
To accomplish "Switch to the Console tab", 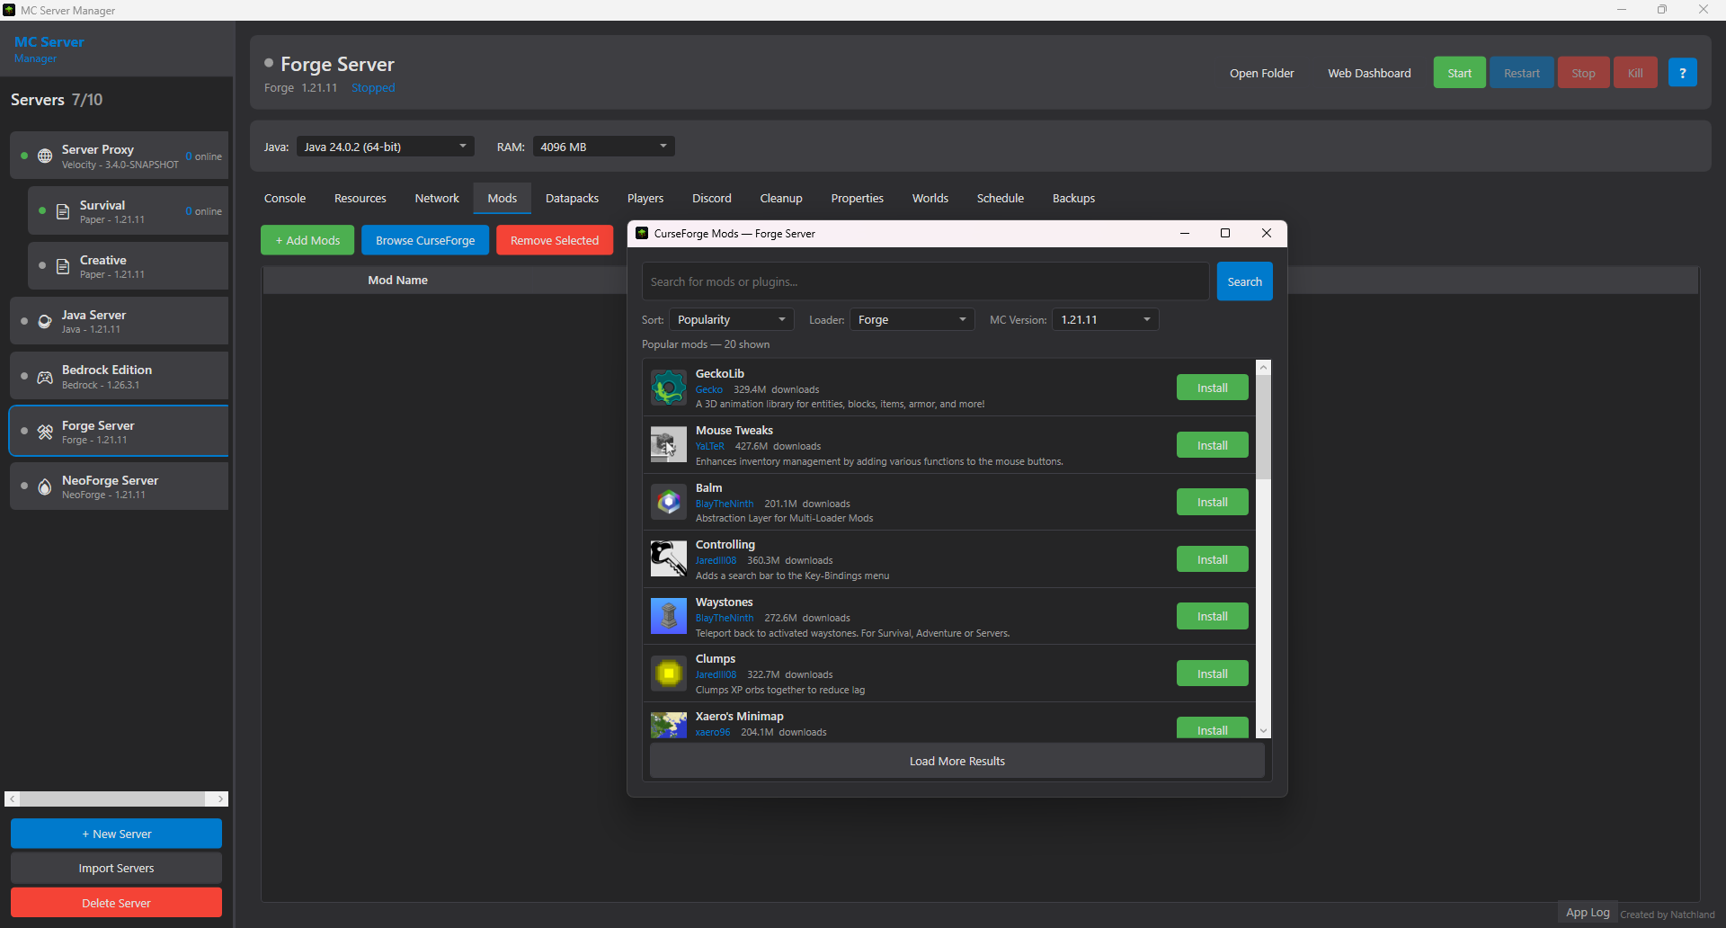I will (284, 198).
